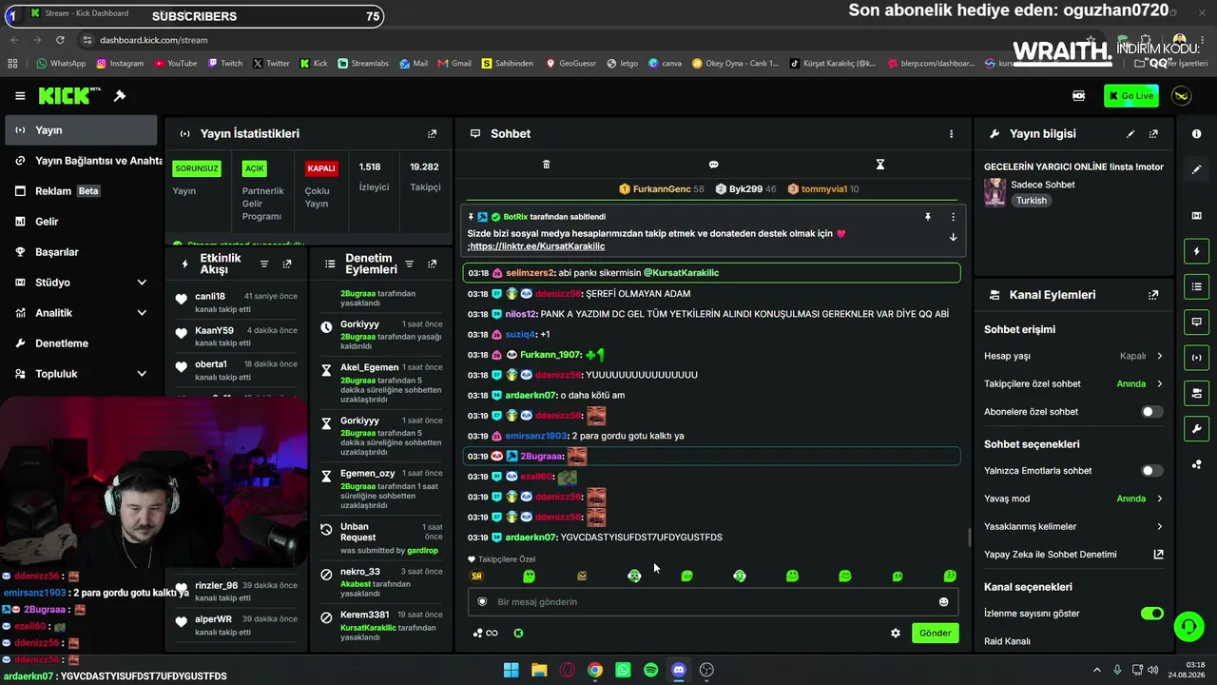This screenshot has width=1217, height=685.
Task: Open the Denetim Eylemleri filter menu
Action: (409, 264)
